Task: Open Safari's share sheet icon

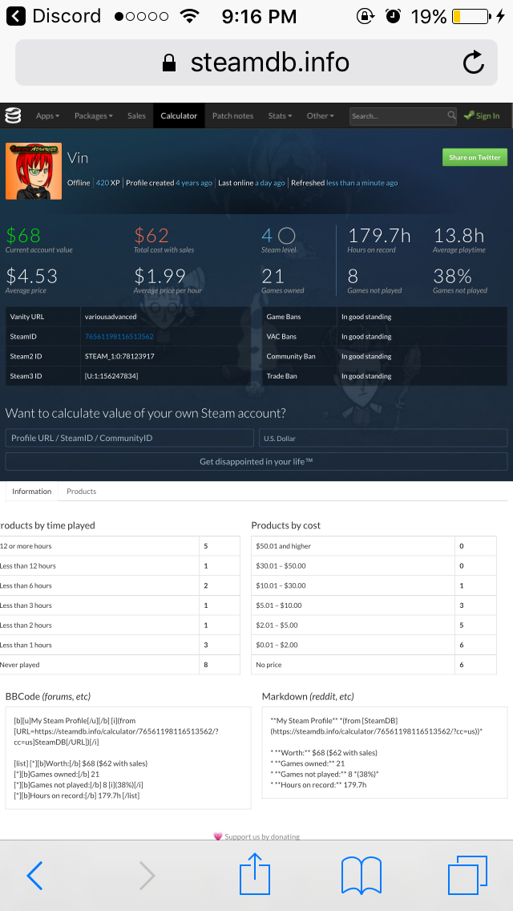Action: point(255,873)
